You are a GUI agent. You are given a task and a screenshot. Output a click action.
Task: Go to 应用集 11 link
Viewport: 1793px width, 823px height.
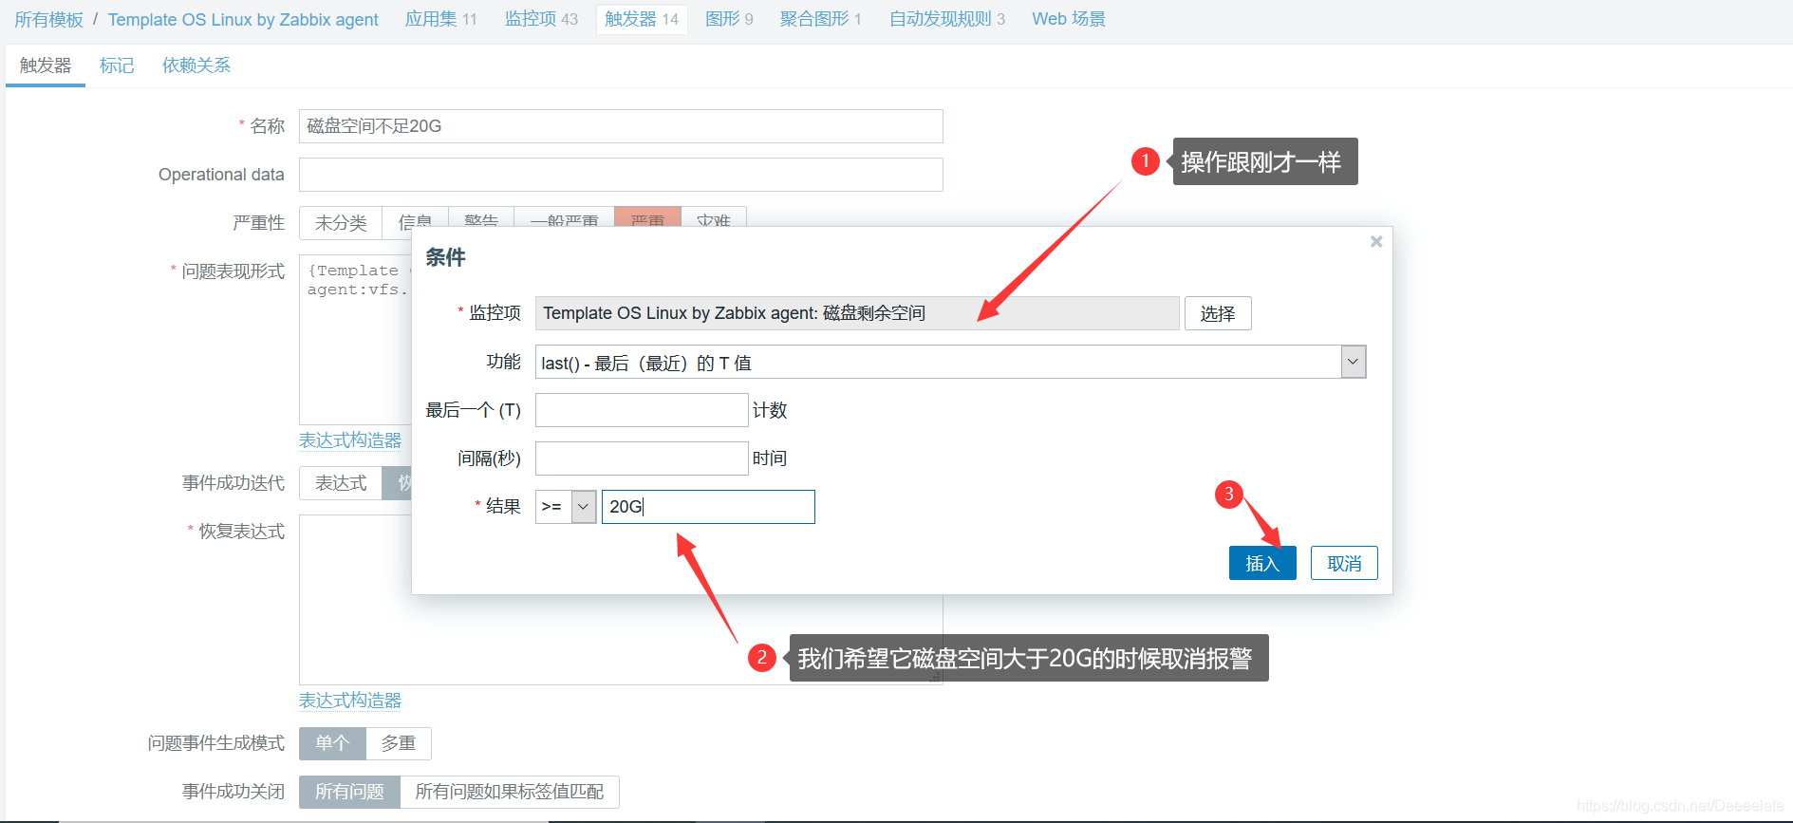pos(440,19)
